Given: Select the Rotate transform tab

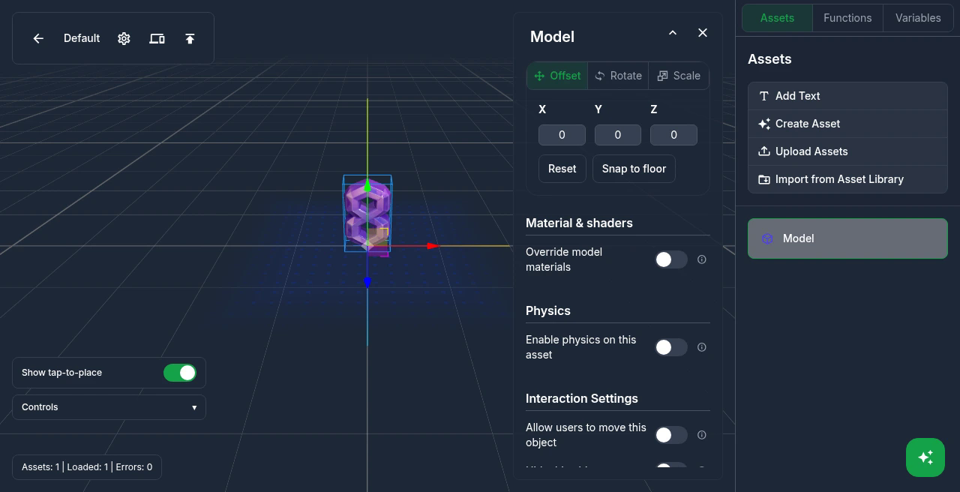Looking at the screenshot, I should pos(618,76).
